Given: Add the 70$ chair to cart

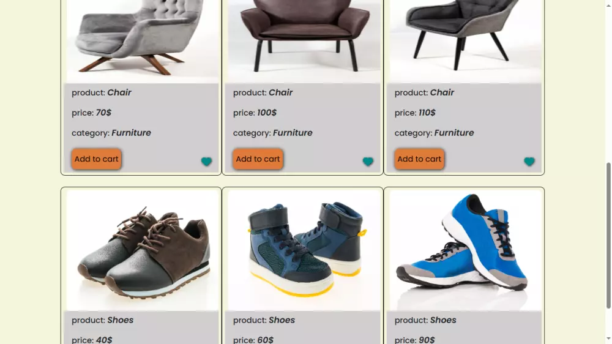Looking at the screenshot, I should coord(96,159).
